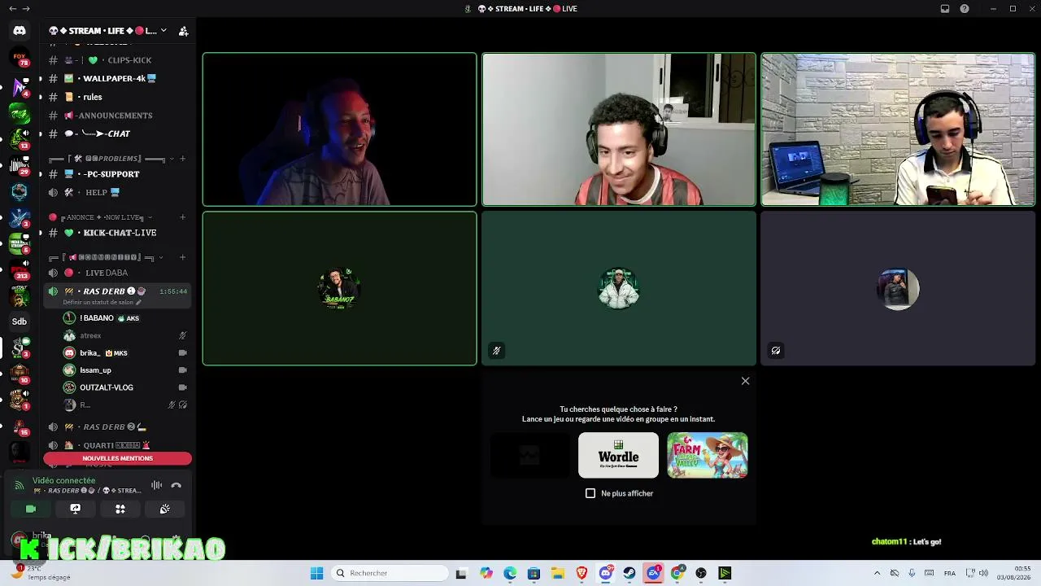The height and width of the screenshot is (586, 1041).
Task: Open Windows Task View from the taskbar
Action: (x=461, y=573)
